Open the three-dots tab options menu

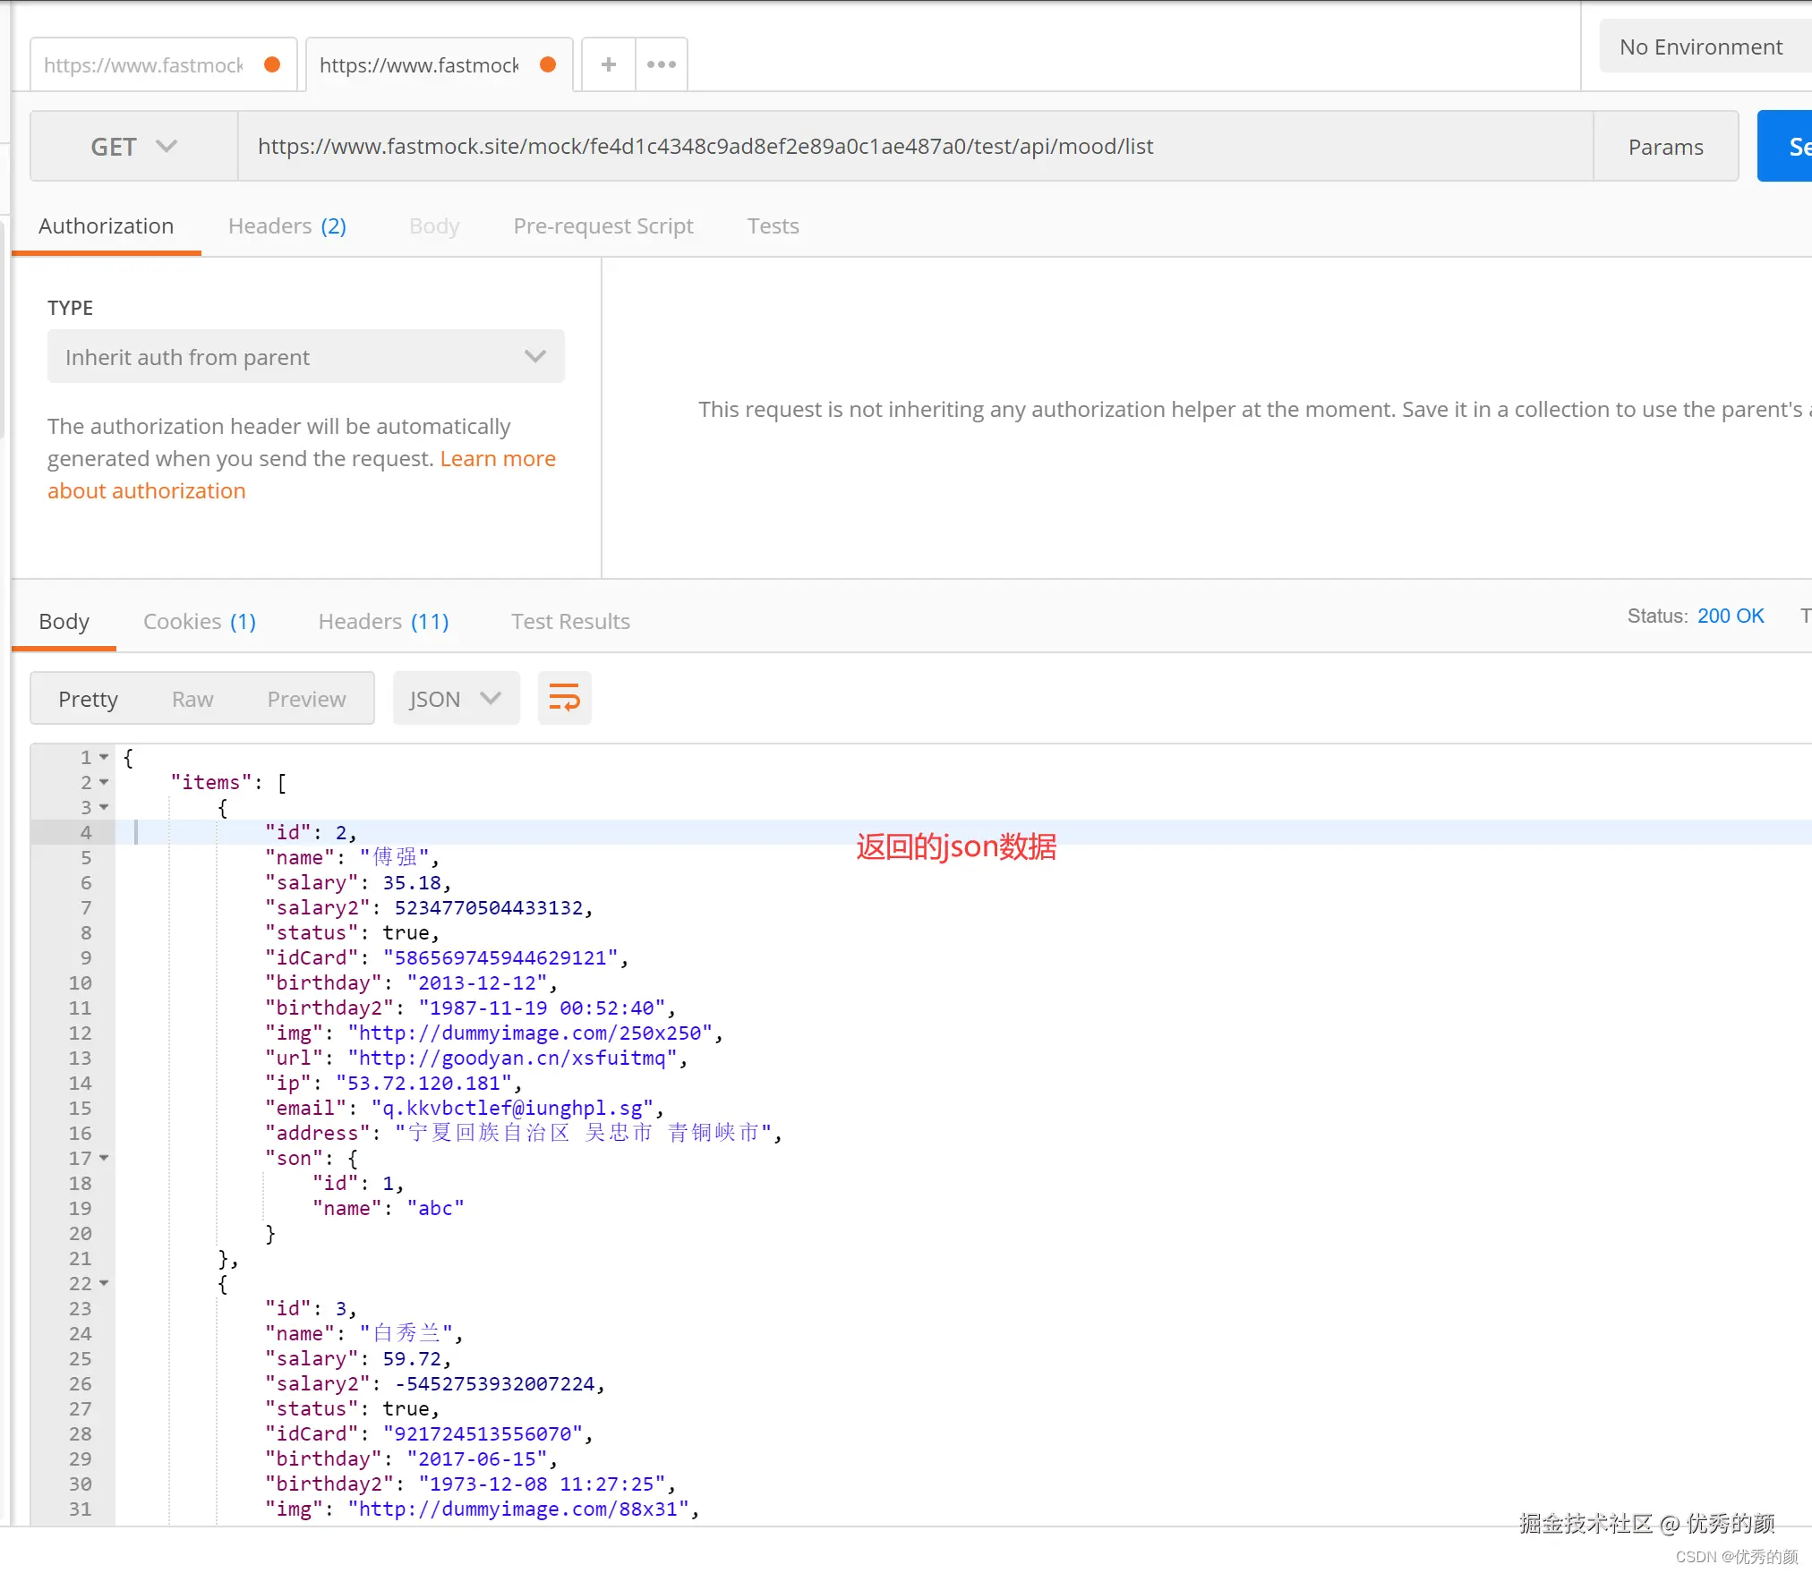(661, 64)
